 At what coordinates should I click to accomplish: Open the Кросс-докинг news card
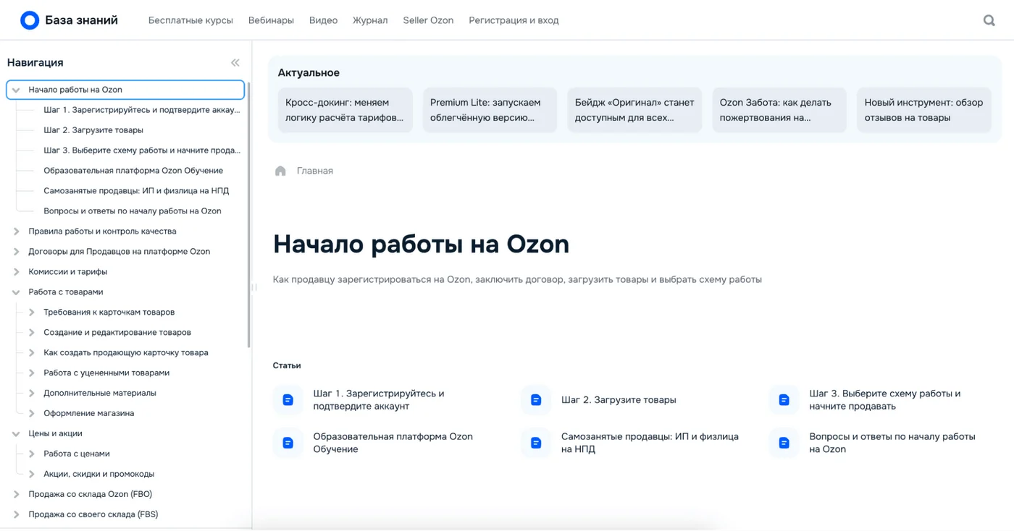(x=345, y=110)
